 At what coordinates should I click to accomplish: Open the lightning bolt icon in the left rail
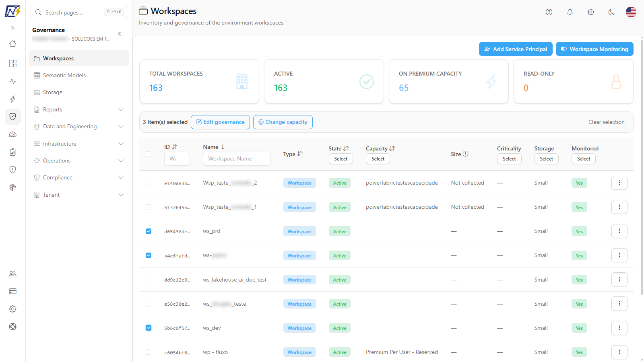point(13,99)
